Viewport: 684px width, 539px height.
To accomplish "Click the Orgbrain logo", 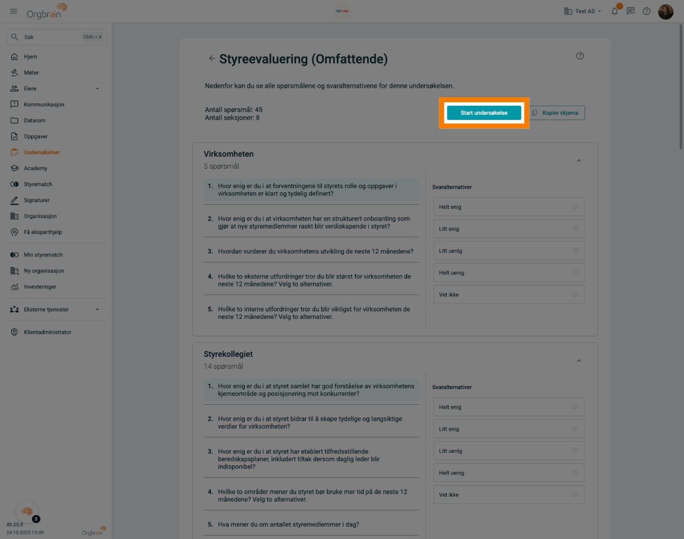I will coord(46,11).
